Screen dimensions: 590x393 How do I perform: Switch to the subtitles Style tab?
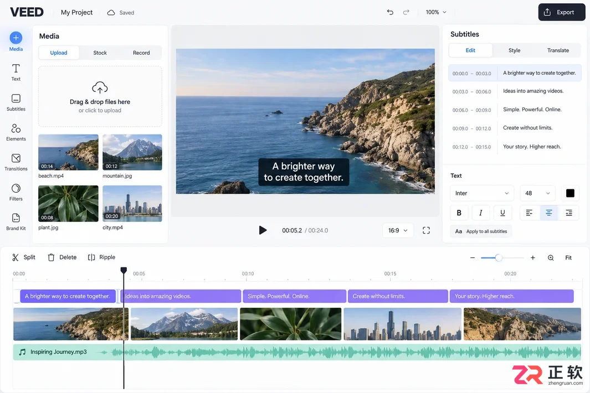(514, 50)
